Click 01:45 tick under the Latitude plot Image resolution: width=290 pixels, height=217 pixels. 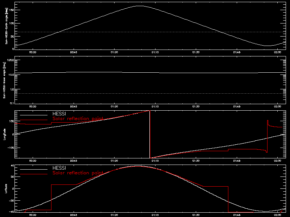point(237,215)
